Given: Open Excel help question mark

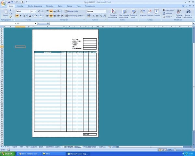Looking at the screenshot, I should pos(183,6).
